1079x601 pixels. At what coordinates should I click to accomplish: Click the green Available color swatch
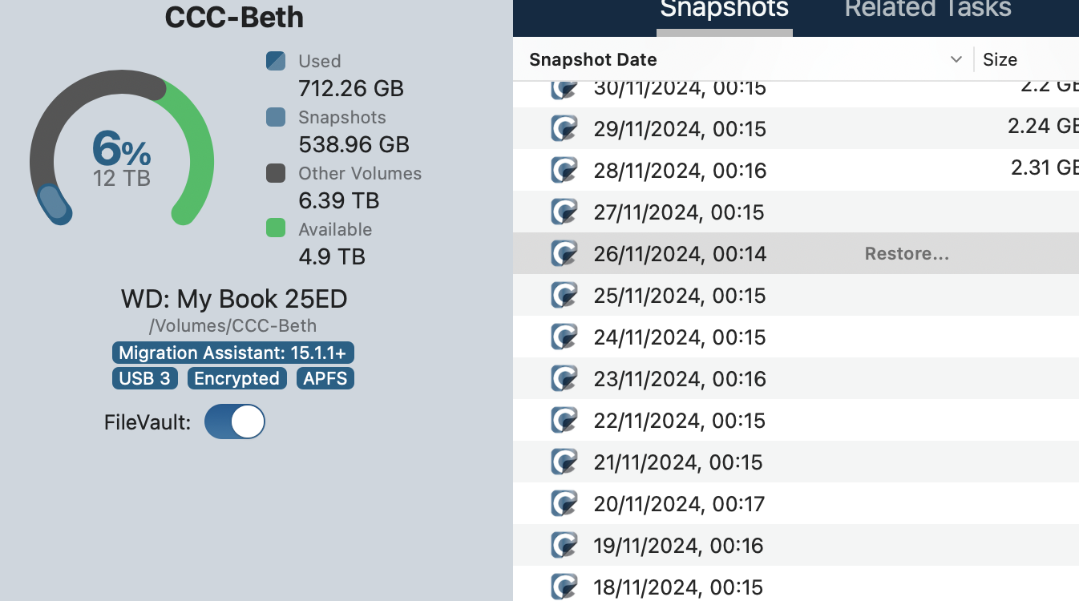[276, 229]
